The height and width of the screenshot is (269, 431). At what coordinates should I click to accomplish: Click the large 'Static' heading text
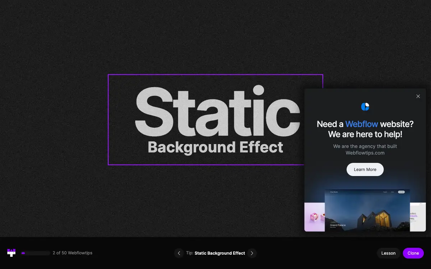tap(217, 111)
